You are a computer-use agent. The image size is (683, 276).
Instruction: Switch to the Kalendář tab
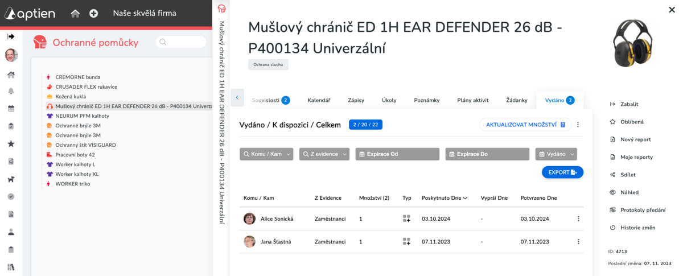[x=319, y=100]
